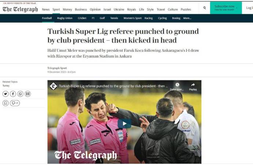Save article with bookmark icon
The image size is (253, 165).
point(5,103)
